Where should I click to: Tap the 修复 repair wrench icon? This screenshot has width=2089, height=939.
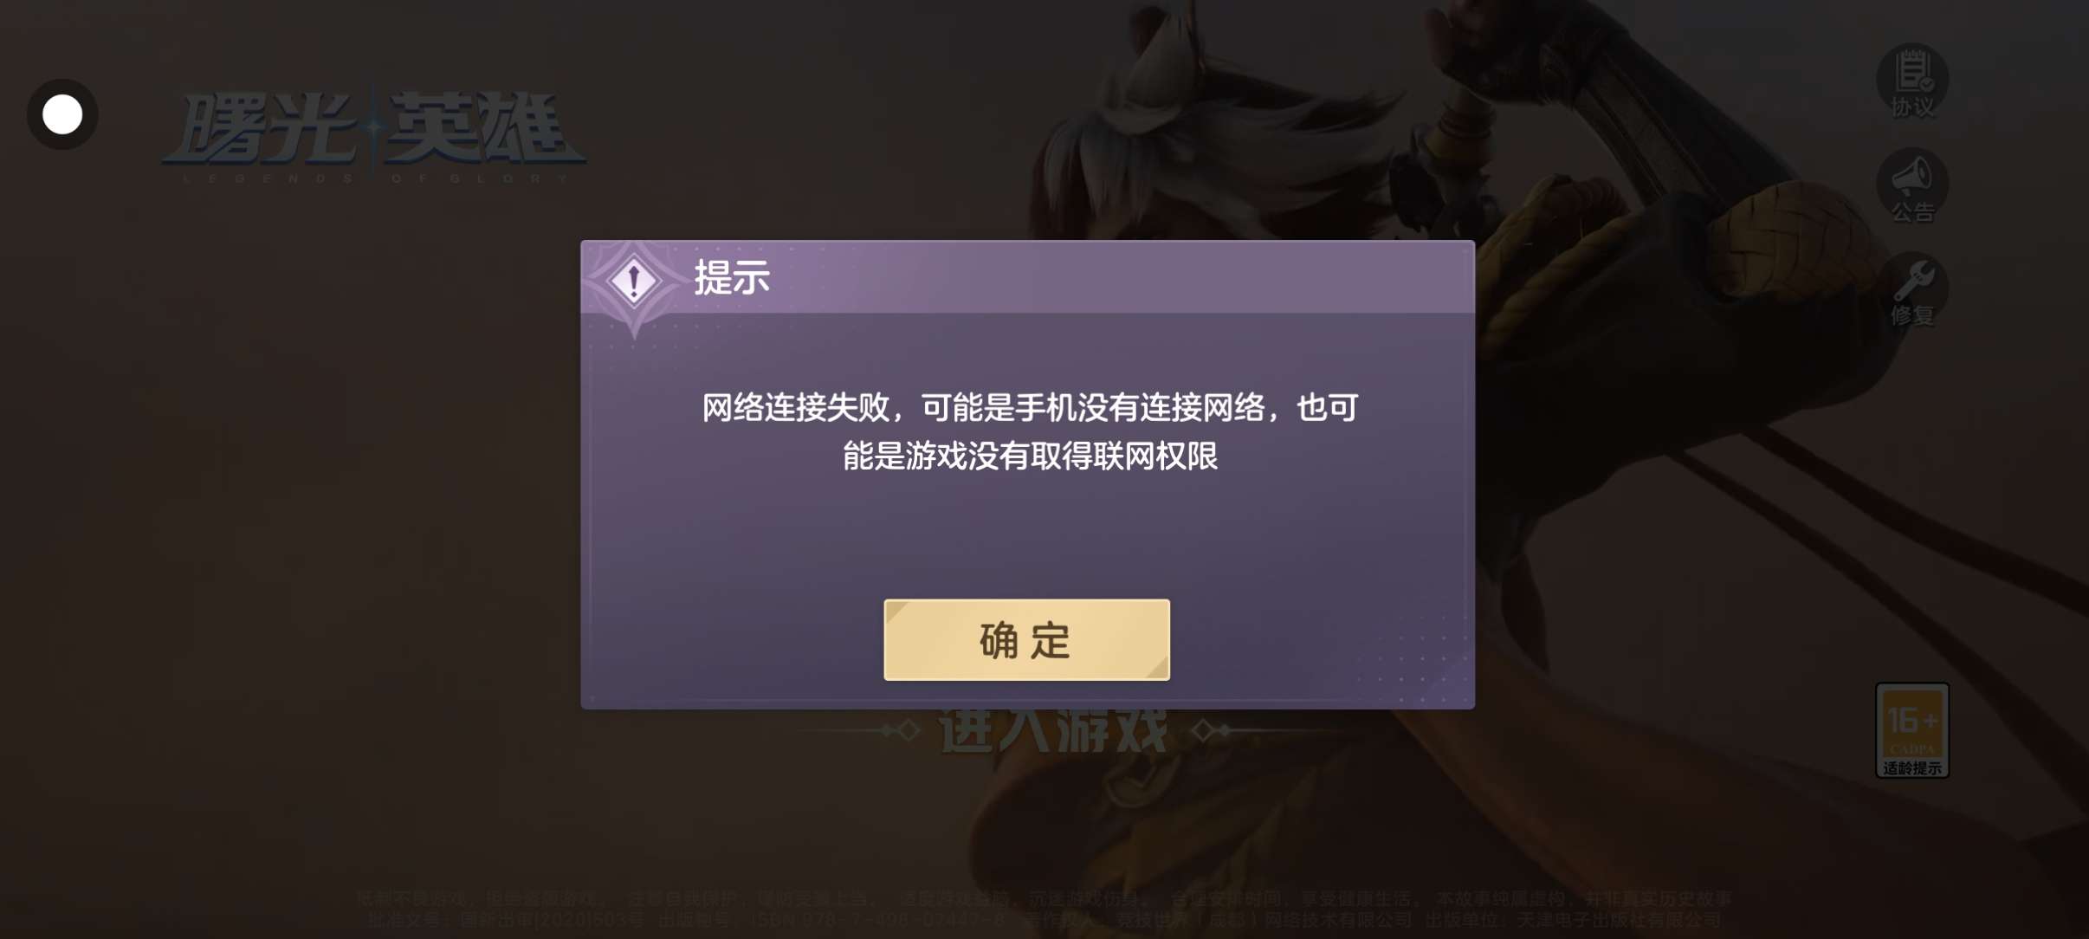[x=1912, y=290]
